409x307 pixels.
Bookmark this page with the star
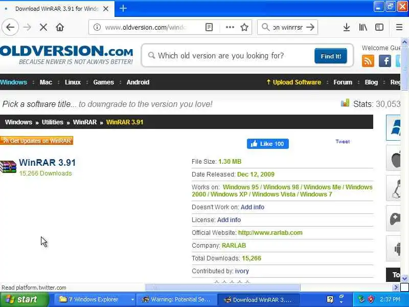[x=244, y=27]
